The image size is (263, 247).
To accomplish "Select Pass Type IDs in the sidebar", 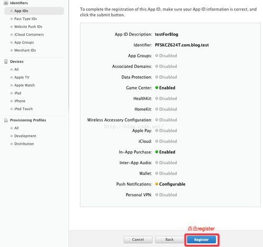I will pyautogui.click(x=25, y=19).
